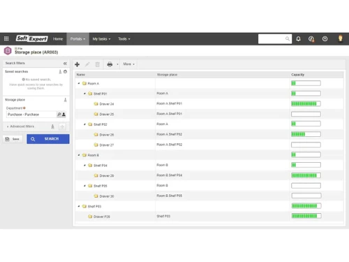The height and width of the screenshot is (262, 349).
Task: Click the trash delete icon in toolbar
Action: [x=97, y=64]
